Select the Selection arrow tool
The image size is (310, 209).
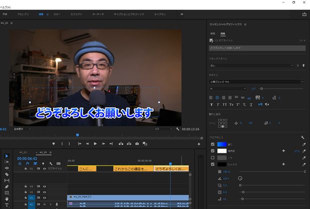coord(7,156)
